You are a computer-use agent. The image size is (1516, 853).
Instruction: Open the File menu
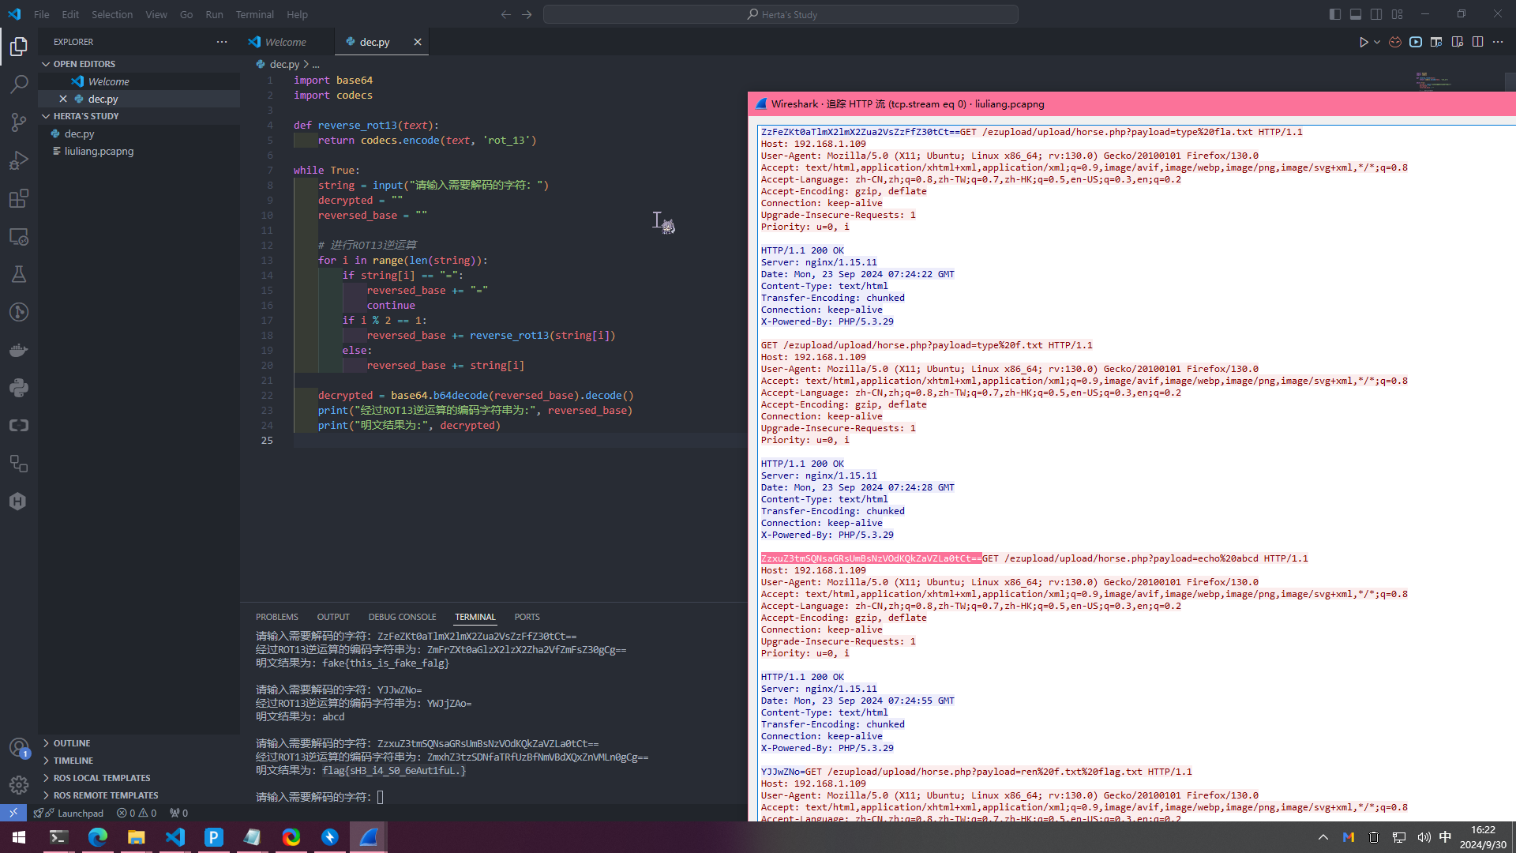tap(42, 14)
